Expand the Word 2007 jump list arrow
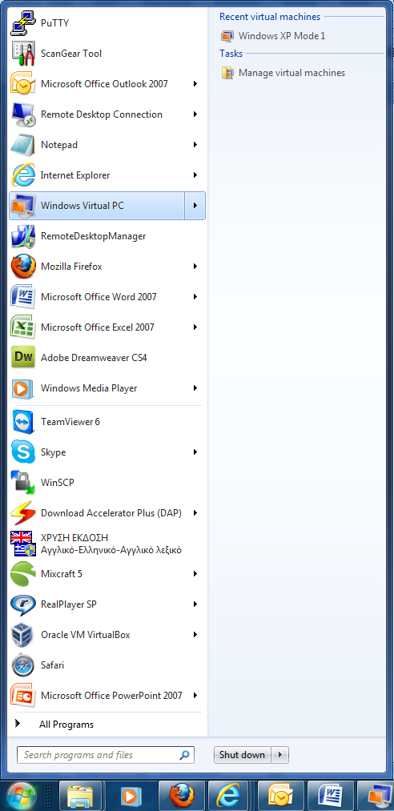The height and width of the screenshot is (811, 394). click(x=195, y=297)
